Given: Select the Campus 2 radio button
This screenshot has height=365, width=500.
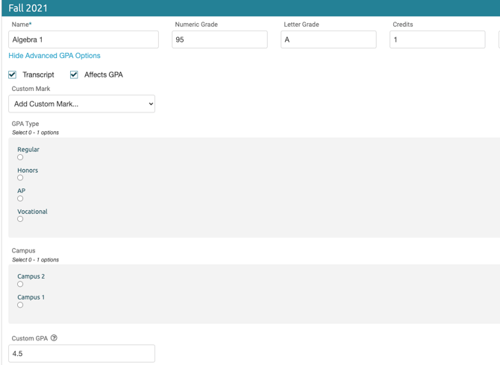Looking at the screenshot, I should (20, 284).
